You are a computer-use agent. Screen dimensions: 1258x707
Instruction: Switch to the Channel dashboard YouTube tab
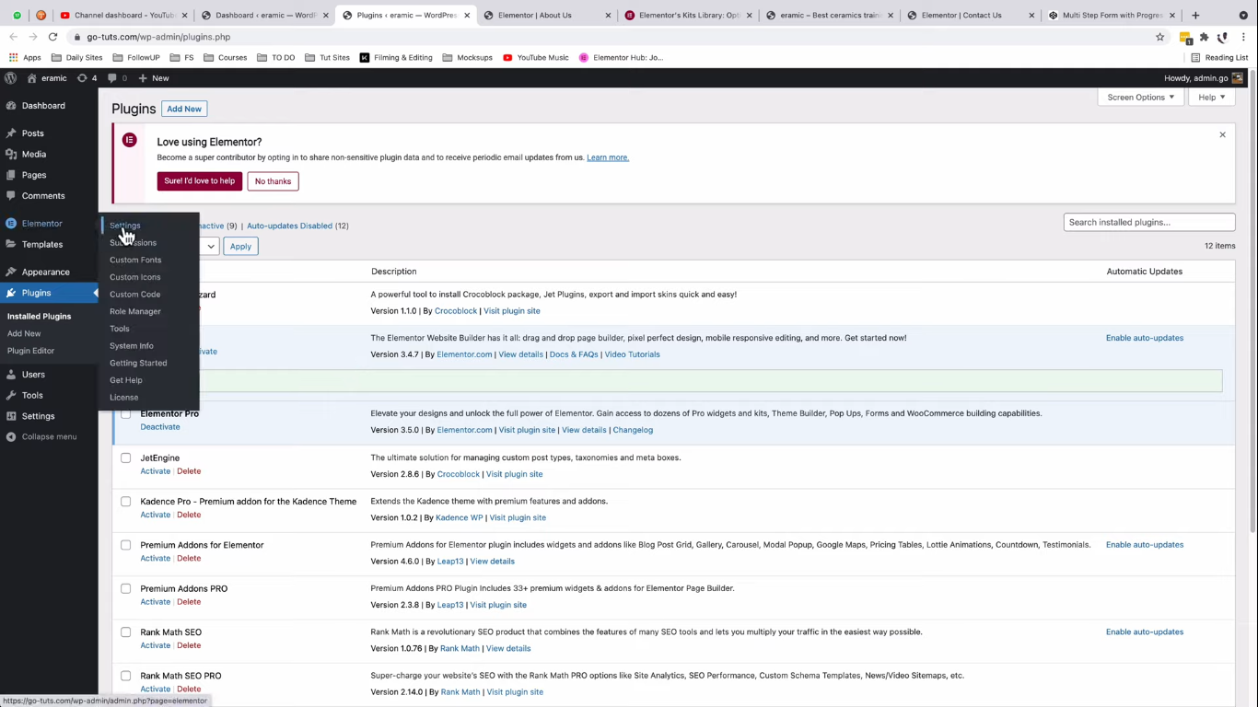(x=124, y=15)
